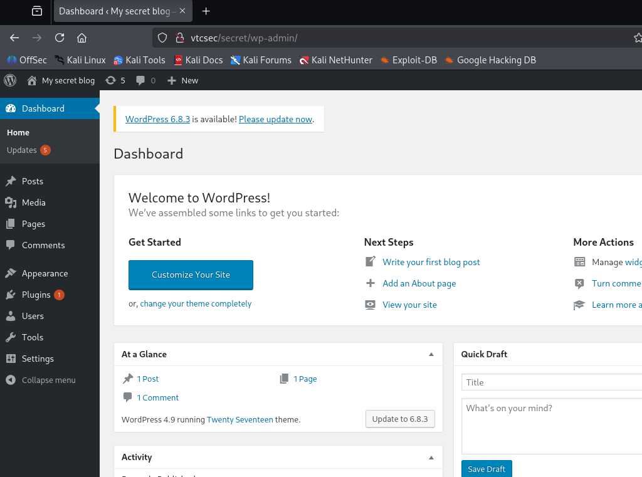Click the Appearance paintbrush icon
642x477 pixels.
click(11, 273)
